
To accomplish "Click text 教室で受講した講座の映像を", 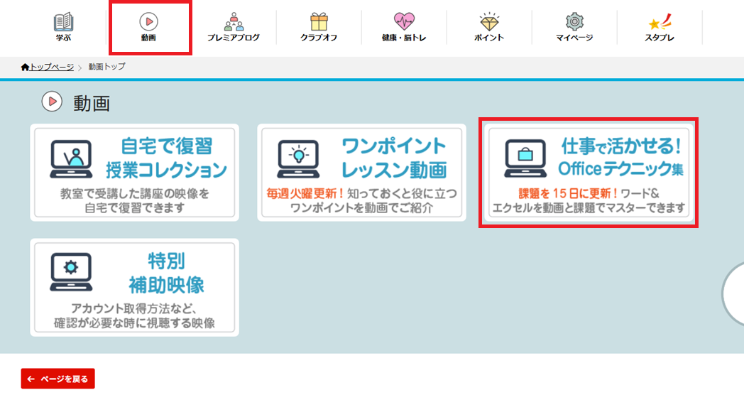I will point(134,194).
